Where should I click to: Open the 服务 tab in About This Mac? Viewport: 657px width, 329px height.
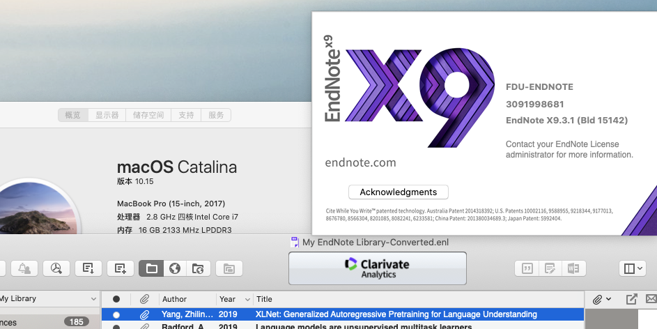tap(216, 115)
